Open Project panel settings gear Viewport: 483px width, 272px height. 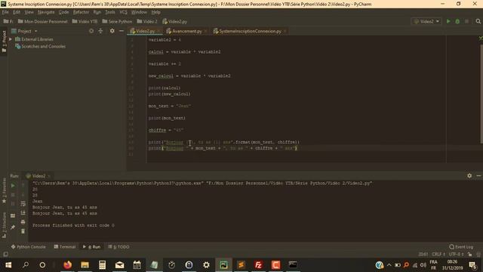point(112,31)
